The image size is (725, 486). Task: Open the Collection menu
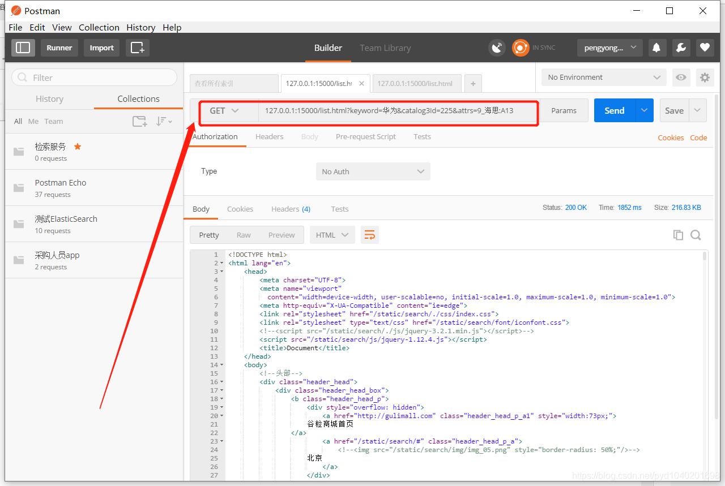99,27
